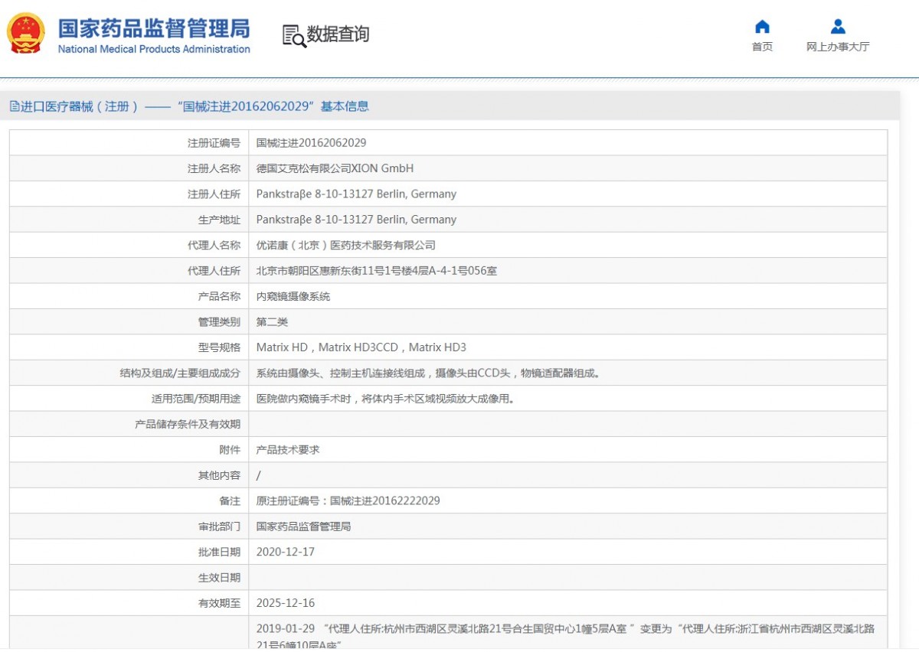Click the 数据查询 search document icon

coord(293,36)
